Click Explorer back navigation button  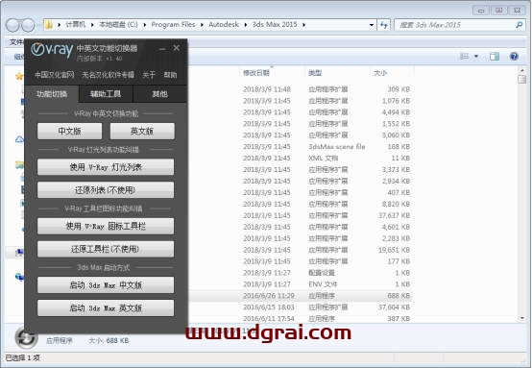(x=12, y=25)
